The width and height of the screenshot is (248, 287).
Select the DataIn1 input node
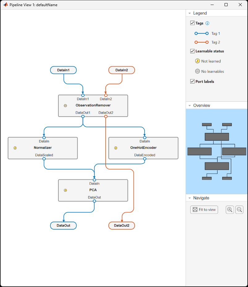63,70
